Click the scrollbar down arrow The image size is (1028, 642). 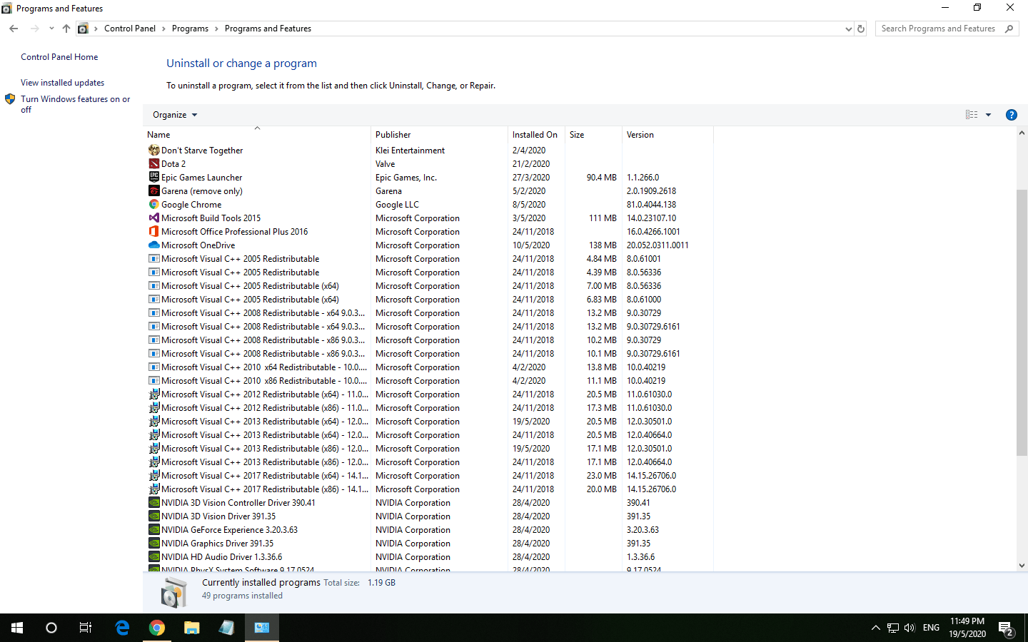point(1022,566)
